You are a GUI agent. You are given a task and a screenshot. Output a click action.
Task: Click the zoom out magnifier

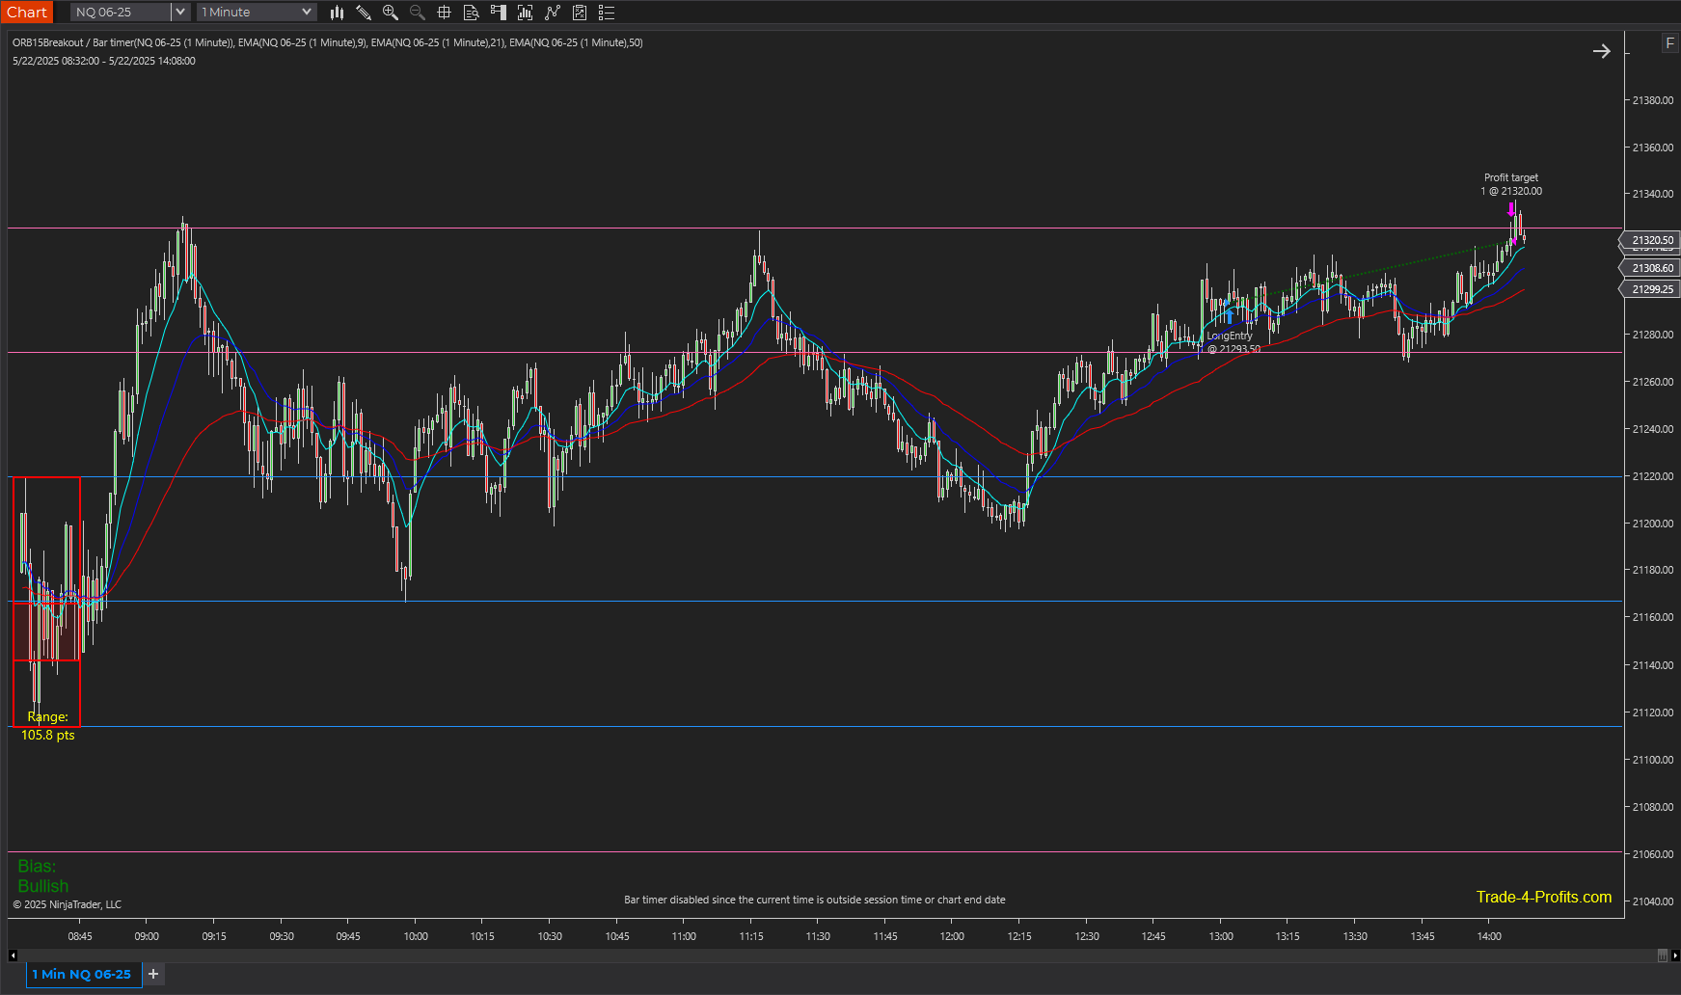pos(418,13)
